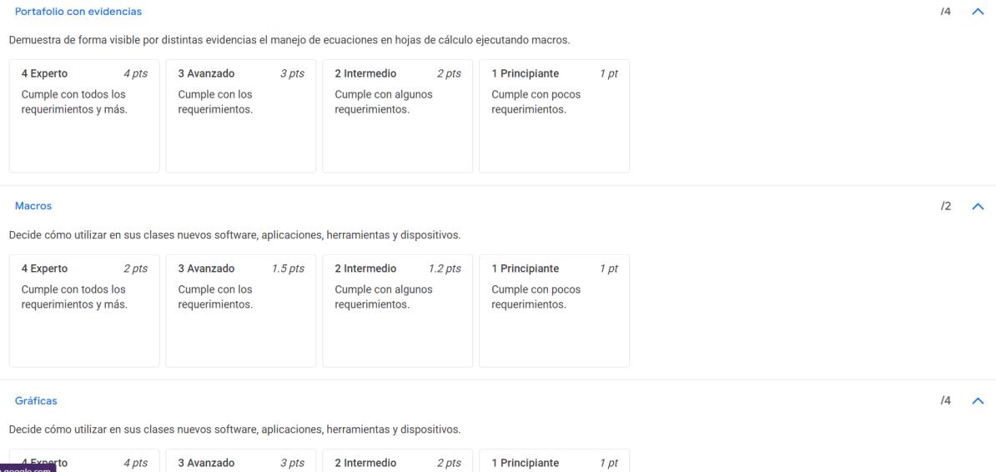The height and width of the screenshot is (472, 996).
Task: Collapse the Gráficas criterion chevron
Action: coord(978,401)
